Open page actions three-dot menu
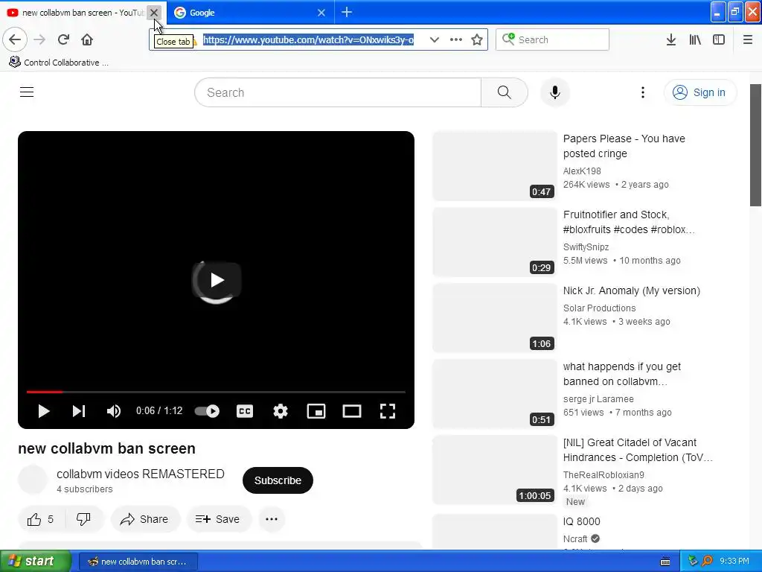 click(x=456, y=39)
